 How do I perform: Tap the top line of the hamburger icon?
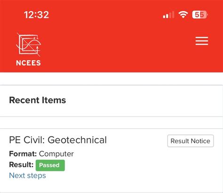[x=202, y=37]
